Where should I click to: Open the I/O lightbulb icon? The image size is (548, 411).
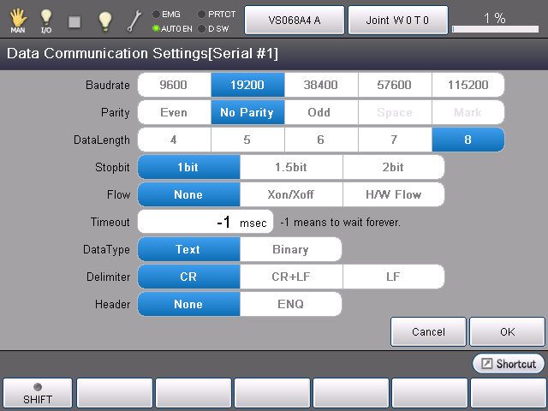(x=45, y=19)
